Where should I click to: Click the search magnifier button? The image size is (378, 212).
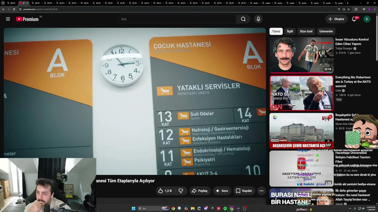click(x=243, y=19)
